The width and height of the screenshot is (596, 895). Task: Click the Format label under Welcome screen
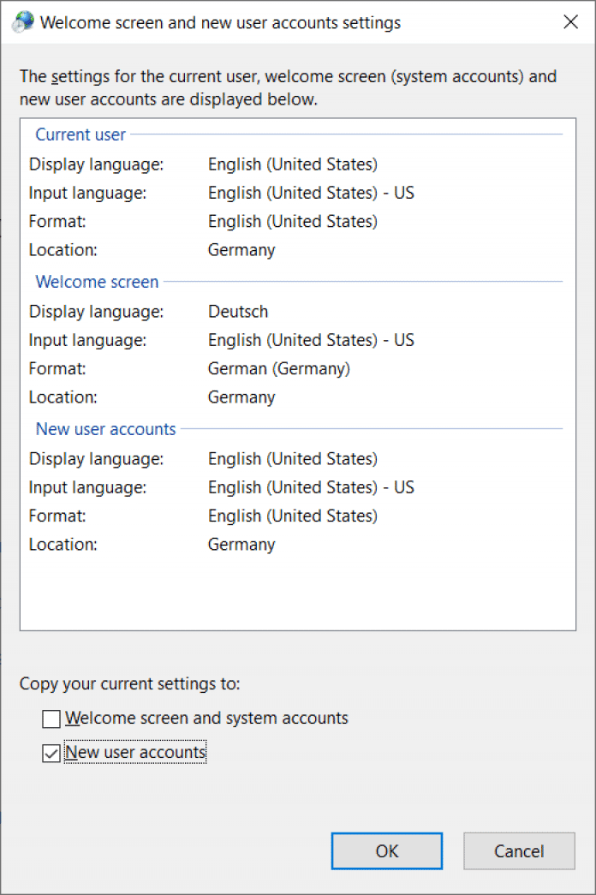pyautogui.click(x=57, y=369)
